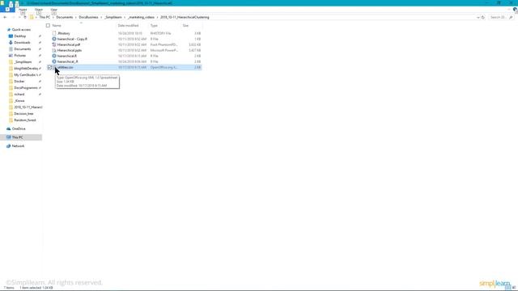Switch to details view in status bar
518x291 pixels.
coord(508,288)
